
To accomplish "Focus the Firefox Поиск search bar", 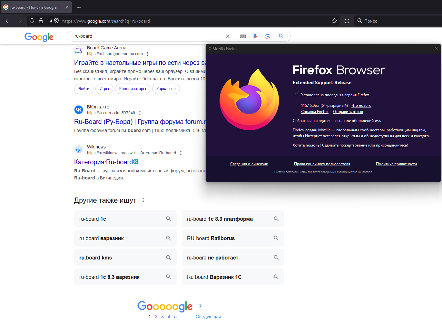I will [398, 21].
